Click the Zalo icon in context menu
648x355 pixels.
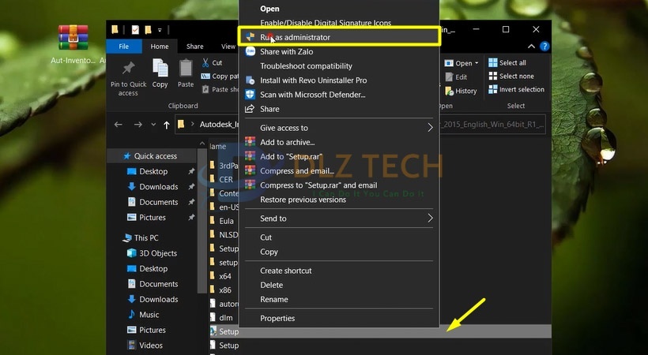(x=250, y=51)
